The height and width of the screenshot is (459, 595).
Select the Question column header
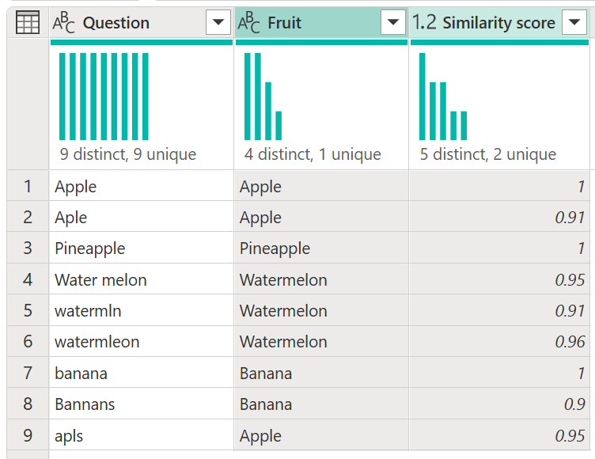(x=127, y=23)
